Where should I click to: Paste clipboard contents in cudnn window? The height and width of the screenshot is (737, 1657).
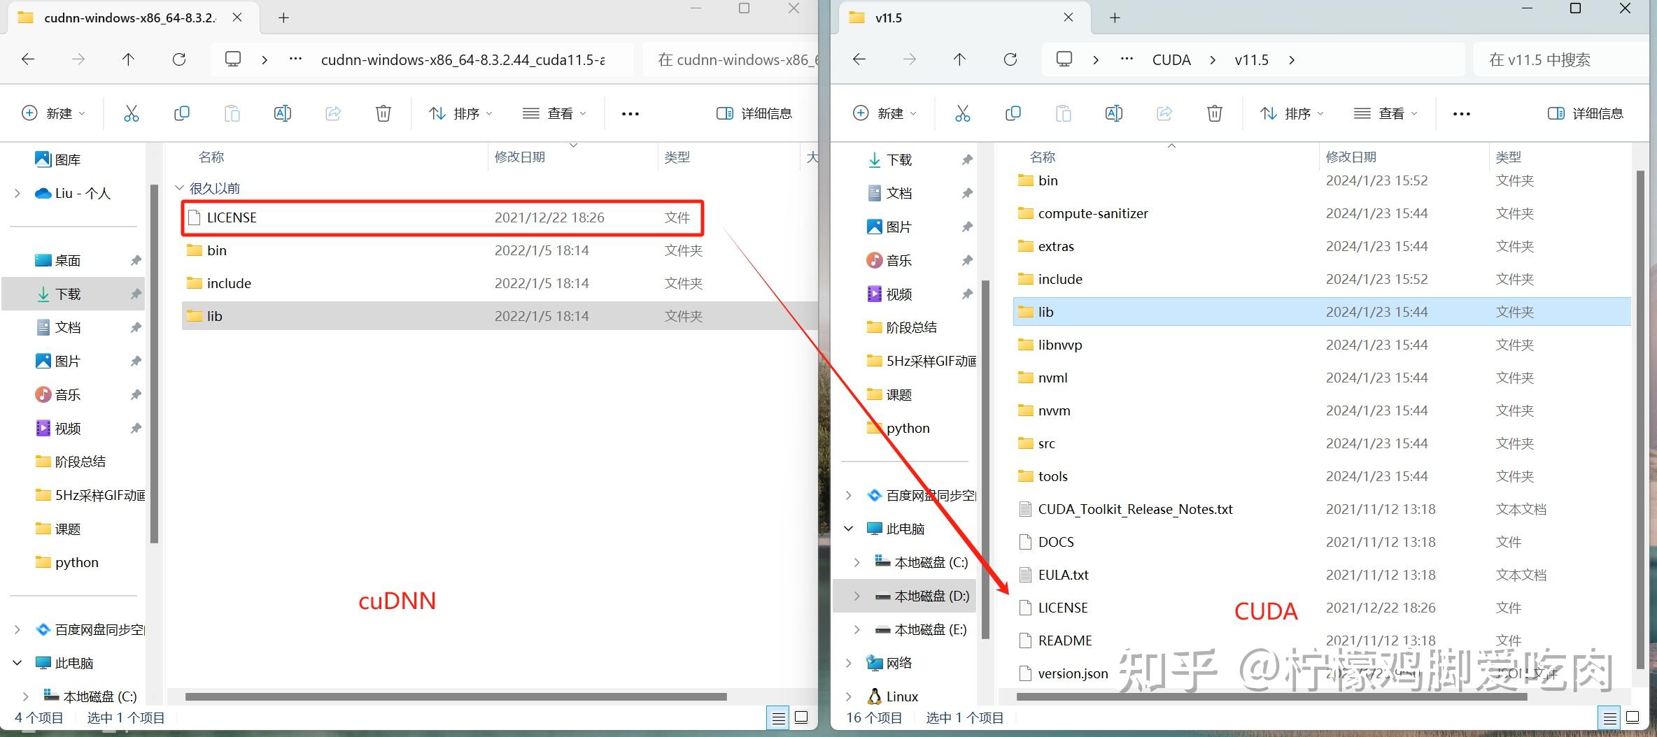tap(232, 113)
